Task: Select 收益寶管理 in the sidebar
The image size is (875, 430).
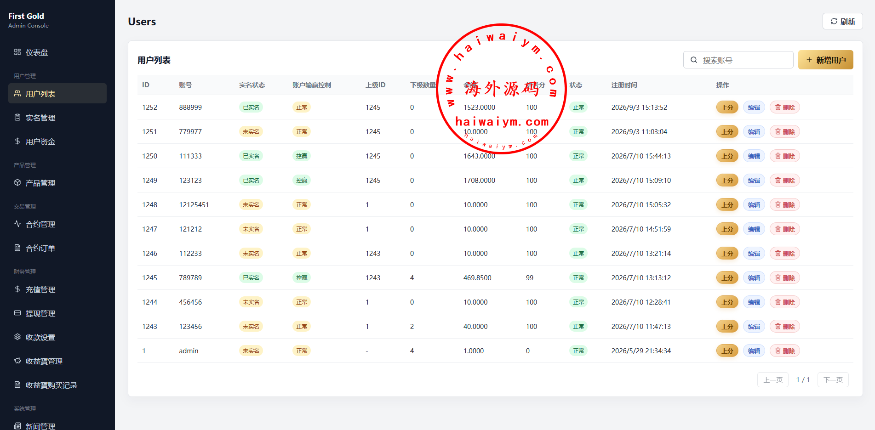Action: [57, 361]
